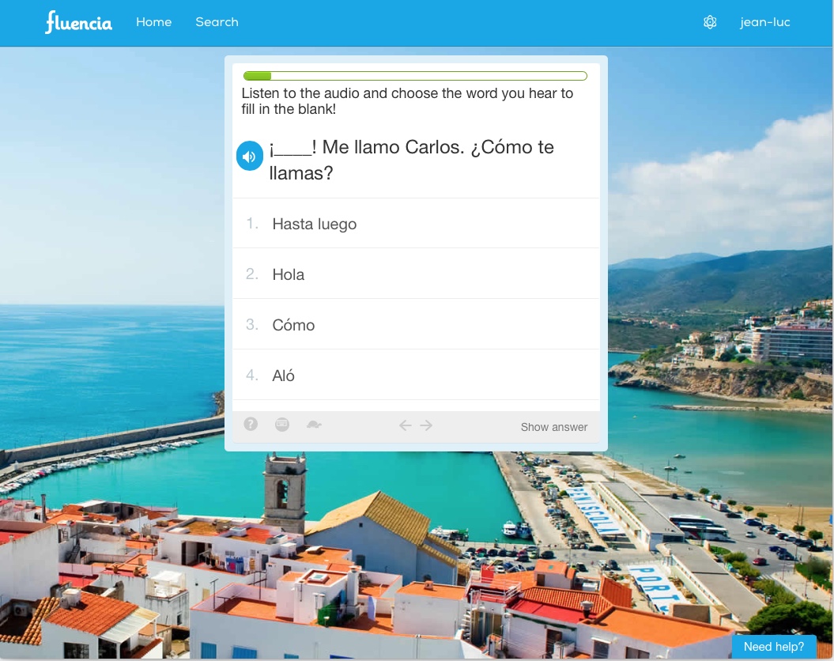
Task: Click the sentence with the blank
Action: 411,160
